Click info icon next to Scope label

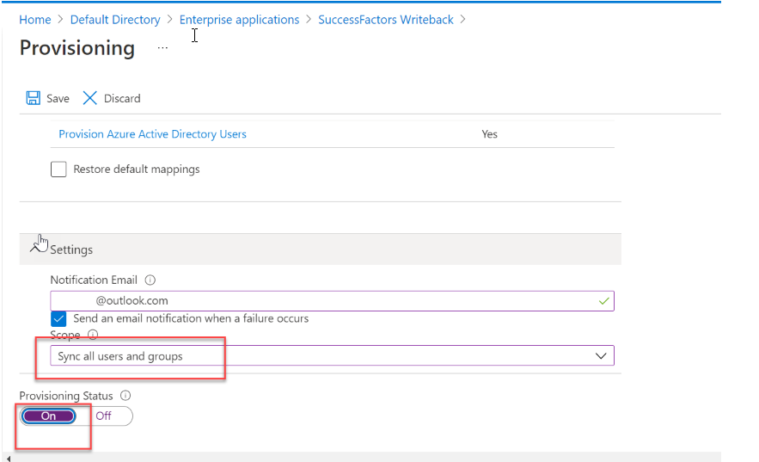pos(93,335)
